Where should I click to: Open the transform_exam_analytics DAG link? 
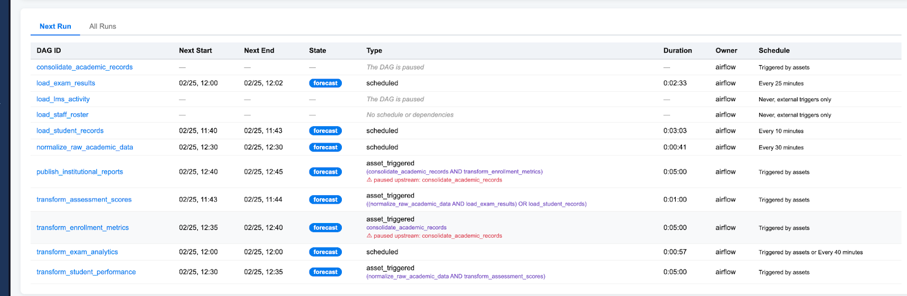77,252
